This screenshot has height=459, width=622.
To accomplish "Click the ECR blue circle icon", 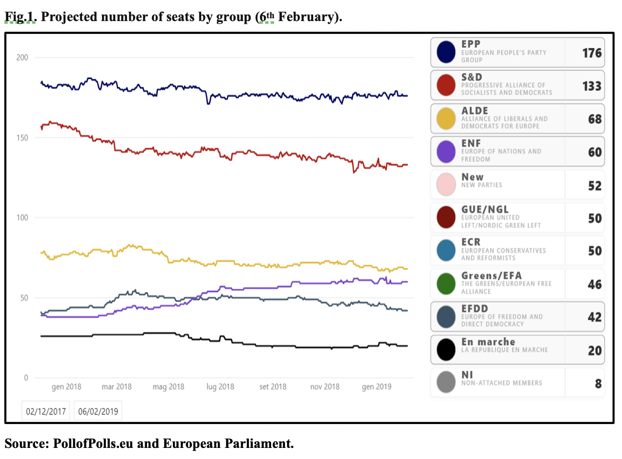I will pos(446,251).
